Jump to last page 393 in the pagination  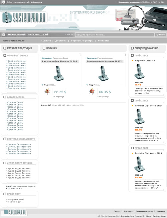pos(82,105)
